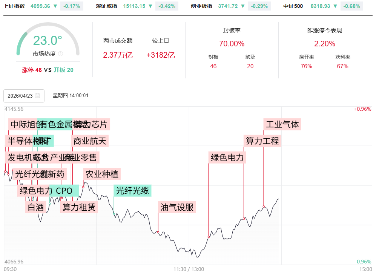Select the 算力租赁 chart label
Image resolution: width=379 pixels, height=277 pixels.
(x=79, y=207)
